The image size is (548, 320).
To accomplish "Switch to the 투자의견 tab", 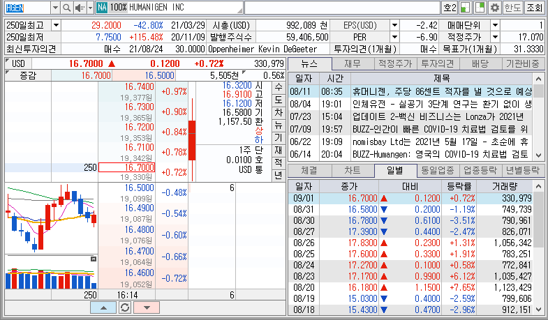I will click(438, 64).
